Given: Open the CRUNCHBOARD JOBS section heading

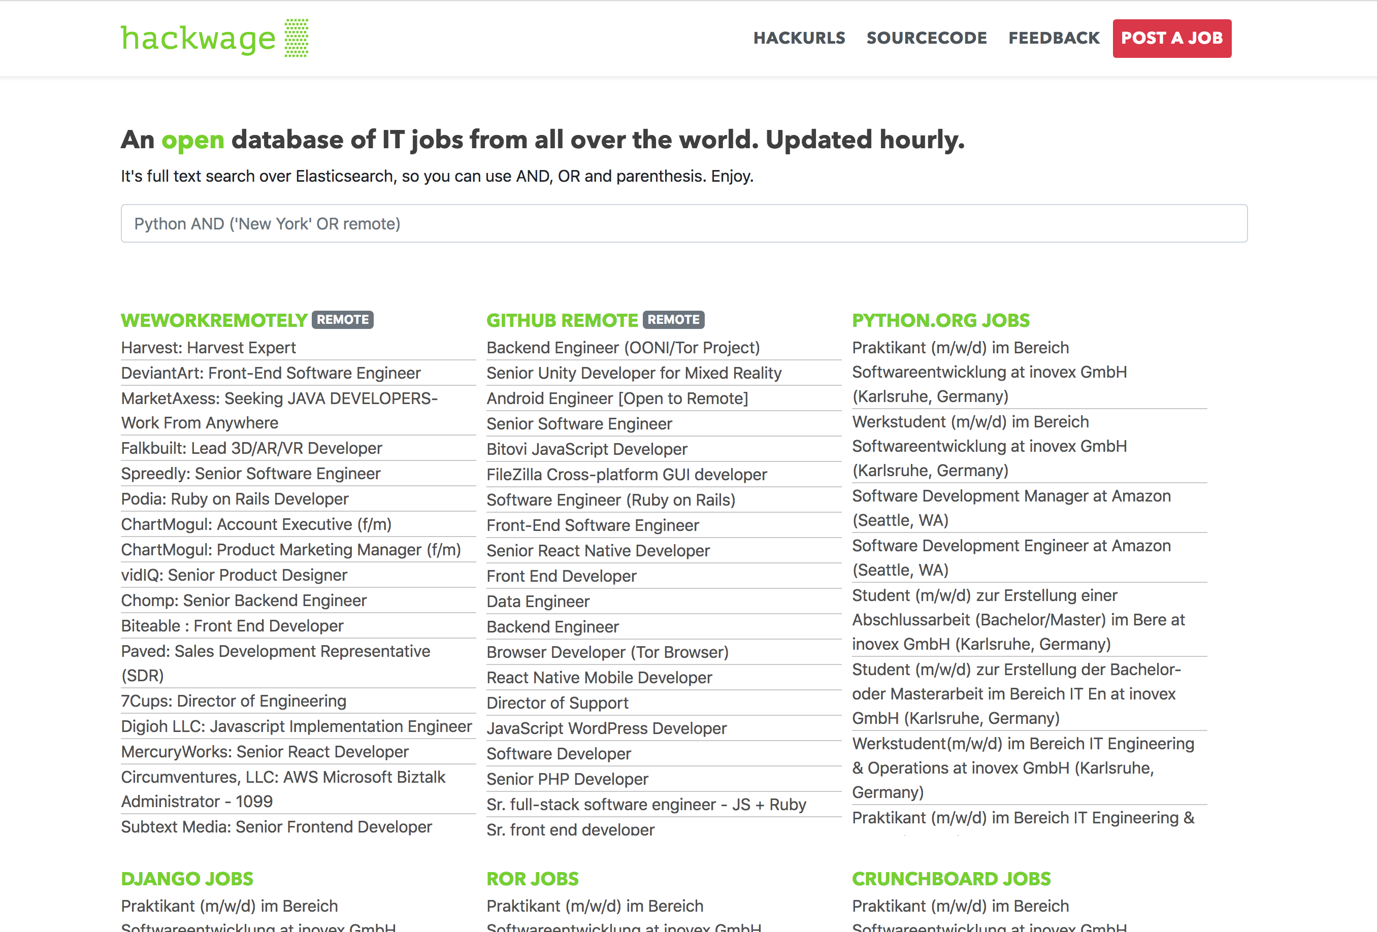Looking at the screenshot, I should tap(951, 878).
